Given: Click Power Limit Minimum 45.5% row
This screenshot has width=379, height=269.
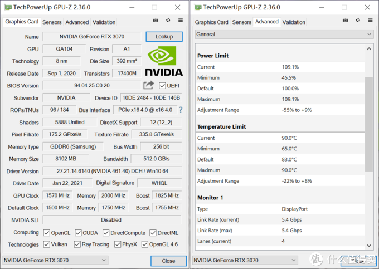Looking at the screenshot, I should (280, 77).
